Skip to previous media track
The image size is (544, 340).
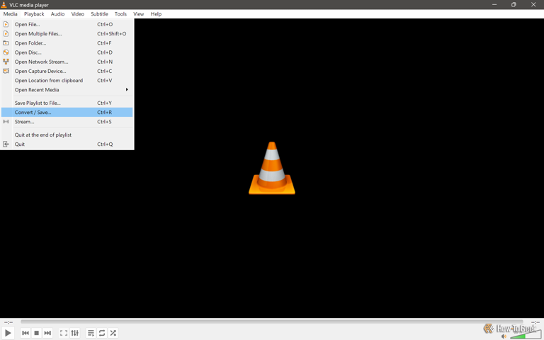pos(25,333)
